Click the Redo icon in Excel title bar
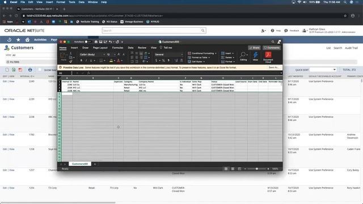The height and width of the screenshot is (204, 363). (x=117, y=42)
